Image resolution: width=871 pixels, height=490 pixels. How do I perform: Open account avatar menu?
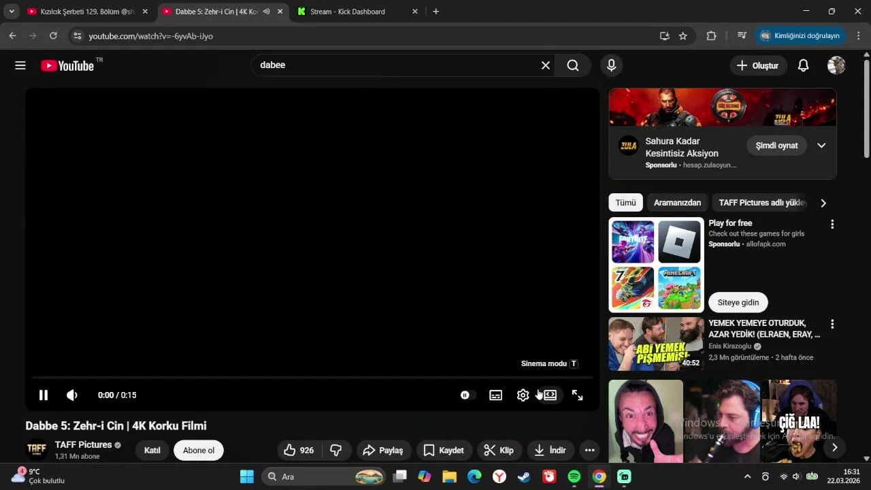click(836, 65)
